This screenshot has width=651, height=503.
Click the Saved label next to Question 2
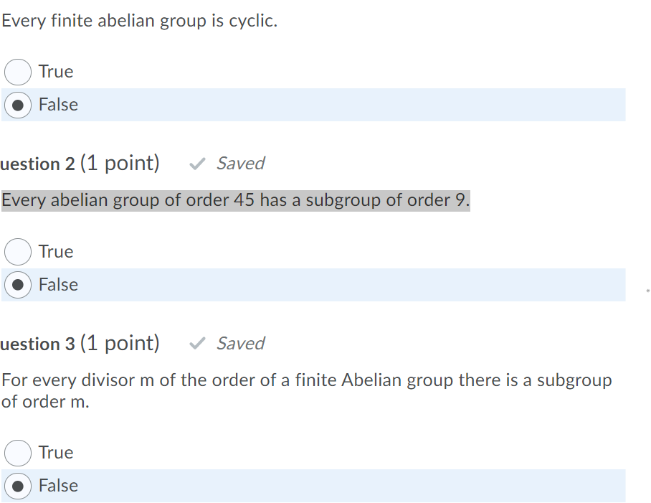pyautogui.click(x=240, y=163)
